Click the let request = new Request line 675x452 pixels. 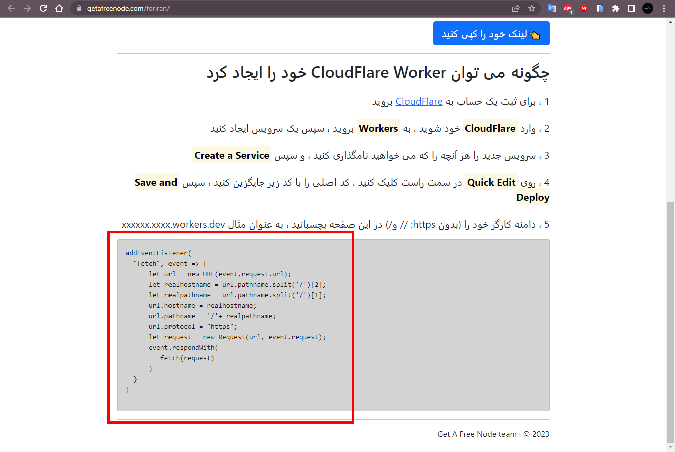click(237, 337)
